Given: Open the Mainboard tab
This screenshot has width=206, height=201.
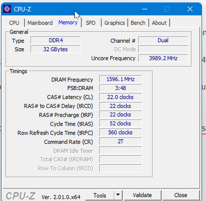Looking at the screenshot, I should click(x=40, y=23).
